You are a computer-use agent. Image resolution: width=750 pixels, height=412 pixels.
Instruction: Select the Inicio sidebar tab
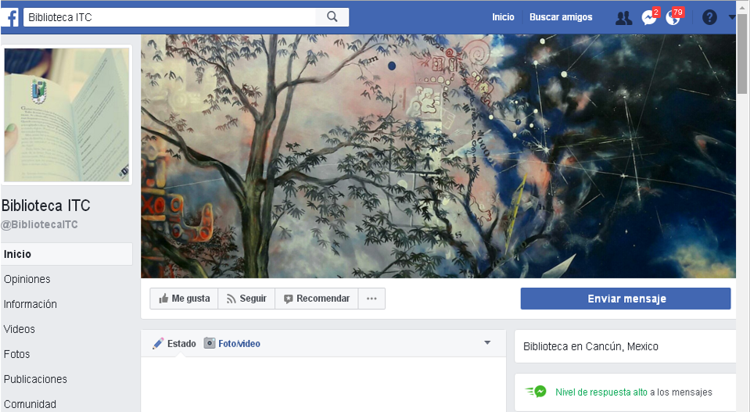(66, 254)
